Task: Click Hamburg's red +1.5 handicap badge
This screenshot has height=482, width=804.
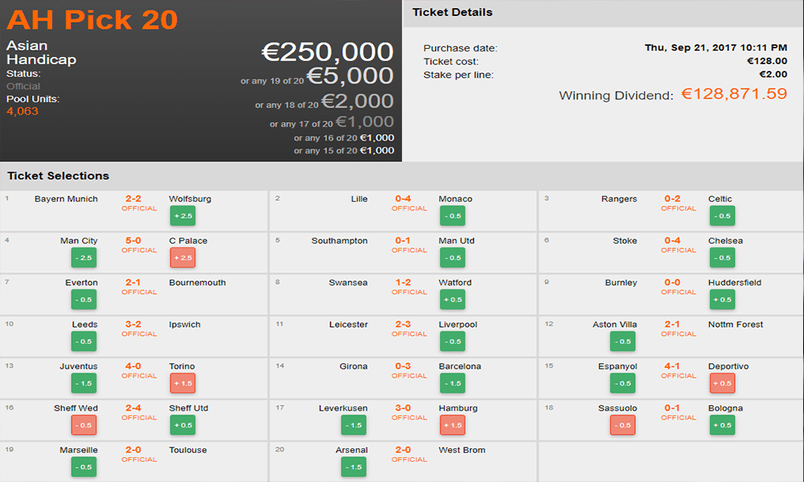Action: click(452, 425)
